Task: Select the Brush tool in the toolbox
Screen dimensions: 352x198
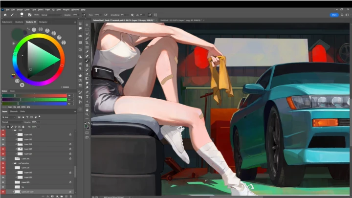Action: [x=87, y=61]
